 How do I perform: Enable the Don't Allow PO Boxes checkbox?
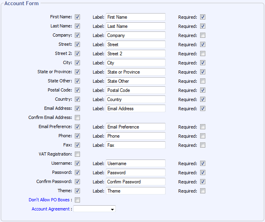click(77, 200)
